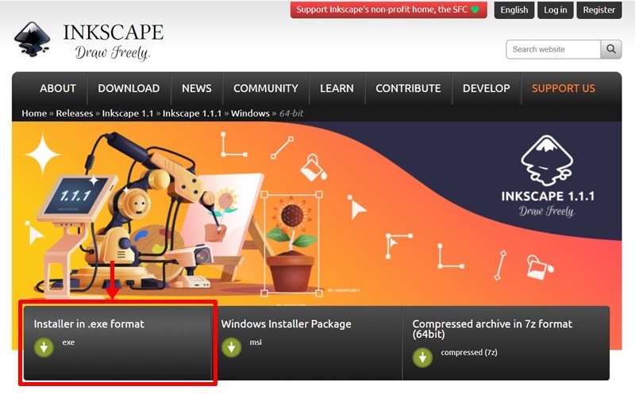The height and width of the screenshot is (394, 635).
Task: Click the green msi download arrow
Action: pos(231,347)
